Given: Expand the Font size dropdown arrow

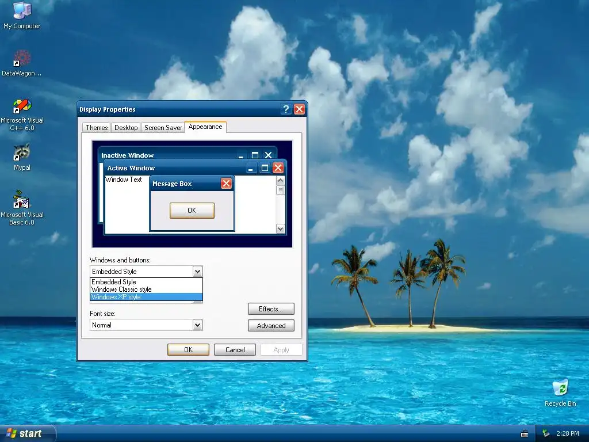Looking at the screenshot, I should click(198, 325).
